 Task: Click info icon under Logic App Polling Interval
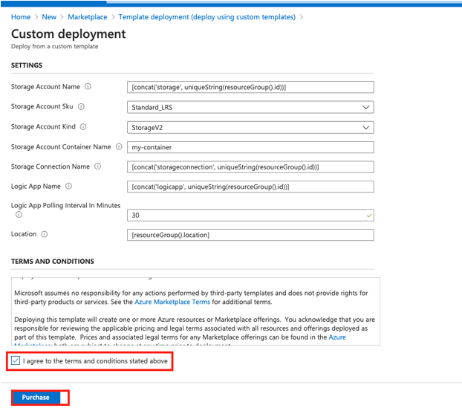[x=19, y=215]
